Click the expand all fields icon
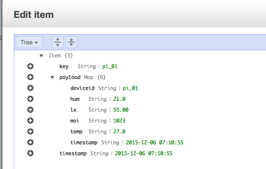This screenshot has width=266, height=169. (x=58, y=42)
